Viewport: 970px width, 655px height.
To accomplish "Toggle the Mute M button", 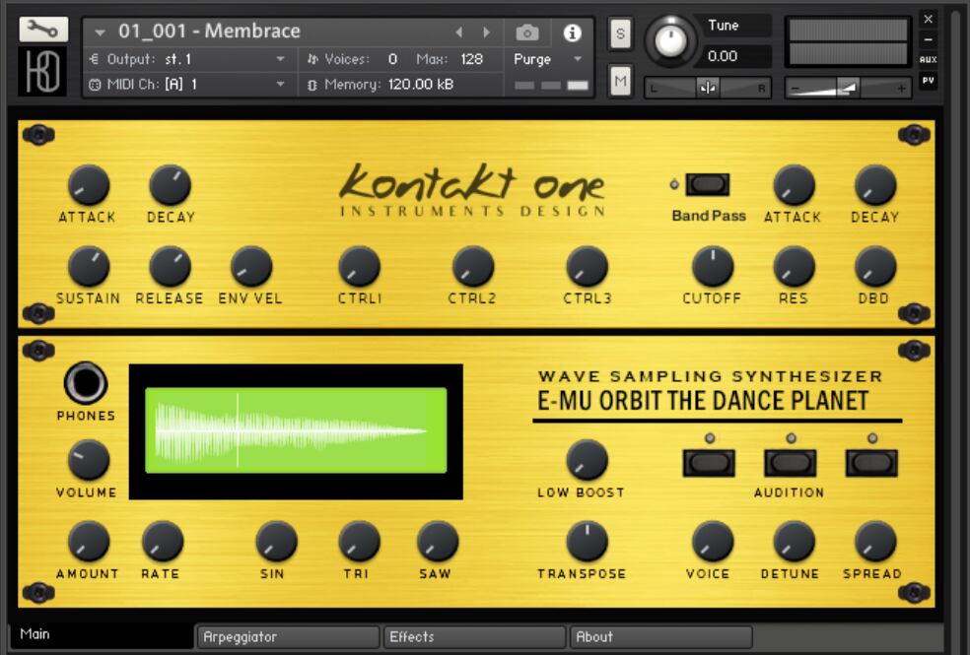I will tap(620, 81).
